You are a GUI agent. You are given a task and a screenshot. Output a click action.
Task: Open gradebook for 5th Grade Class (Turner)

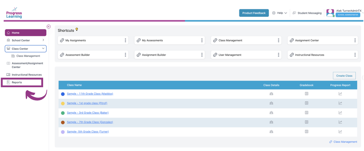[307, 132]
